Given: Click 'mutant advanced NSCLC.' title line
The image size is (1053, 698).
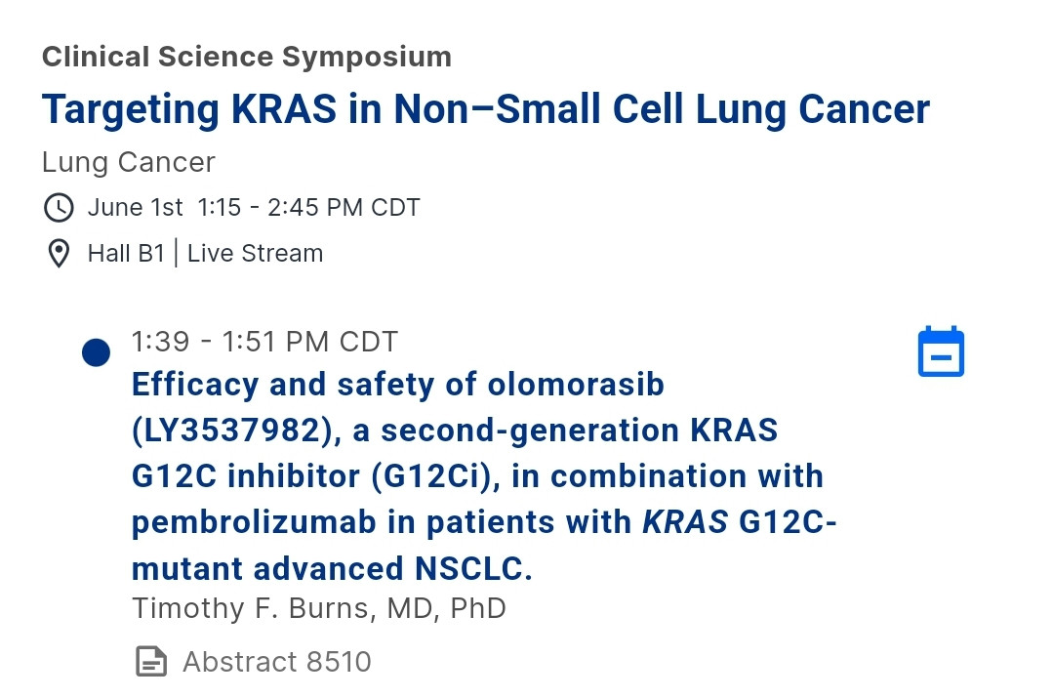Looking at the screenshot, I should 332,568.
